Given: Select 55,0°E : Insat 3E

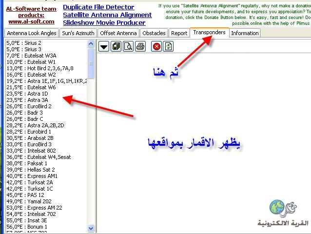Looking at the screenshot, I should [27, 220].
